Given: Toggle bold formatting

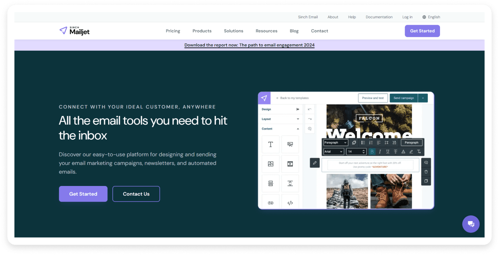Looking at the screenshot, I should [372, 152].
